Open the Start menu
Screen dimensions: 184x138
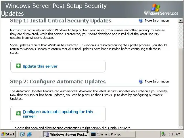[x=8, y=134]
